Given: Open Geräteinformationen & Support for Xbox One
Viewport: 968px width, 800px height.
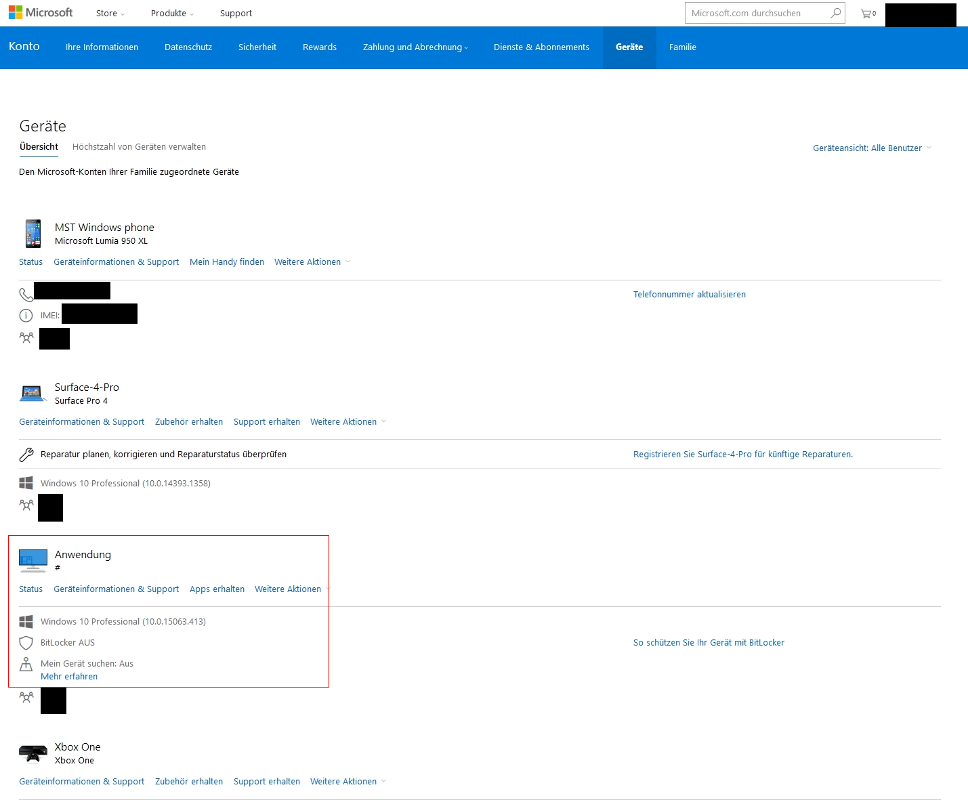Looking at the screenshot, I should tap(82, 782).
